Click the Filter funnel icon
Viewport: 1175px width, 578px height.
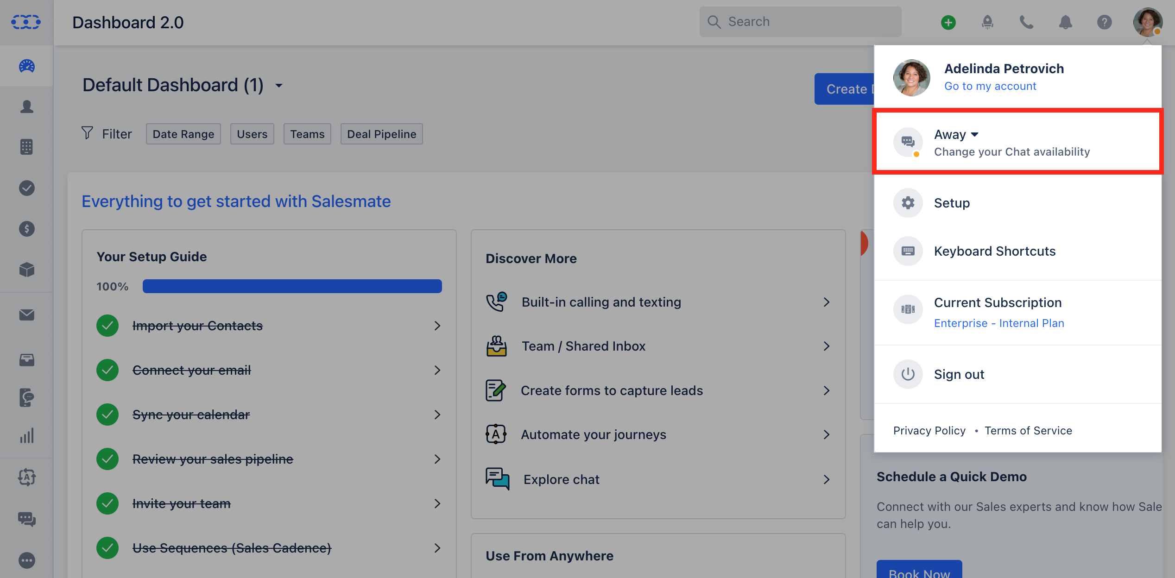87,133
